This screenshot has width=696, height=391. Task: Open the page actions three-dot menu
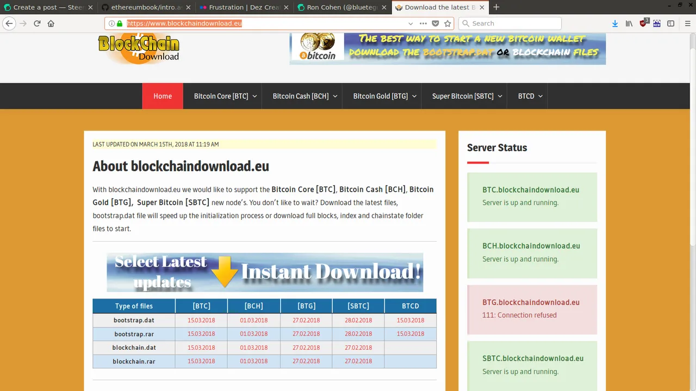423,23
